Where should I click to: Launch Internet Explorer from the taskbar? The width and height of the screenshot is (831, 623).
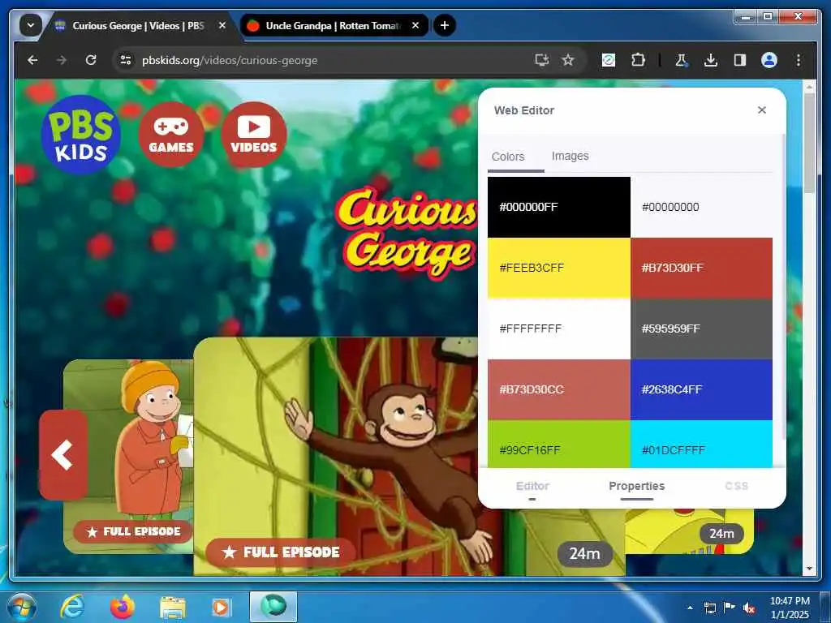(x=72, y=607)
